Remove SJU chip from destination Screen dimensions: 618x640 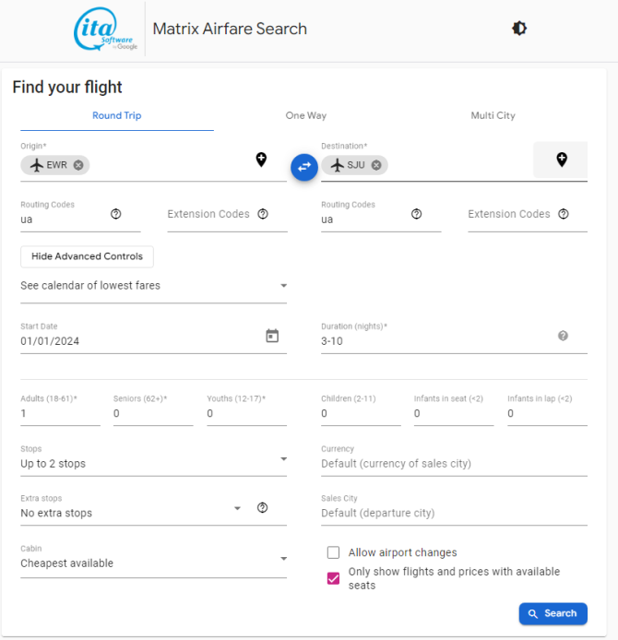click(x=377, y=165)
